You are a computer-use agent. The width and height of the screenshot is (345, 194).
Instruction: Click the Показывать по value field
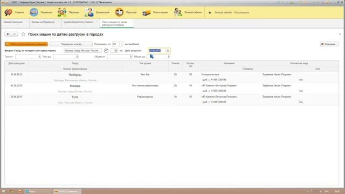coord(116,44)
